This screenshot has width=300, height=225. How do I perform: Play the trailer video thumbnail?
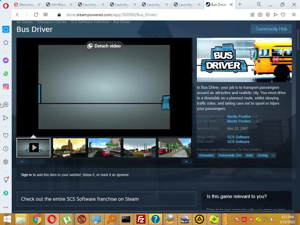(33, 148)
